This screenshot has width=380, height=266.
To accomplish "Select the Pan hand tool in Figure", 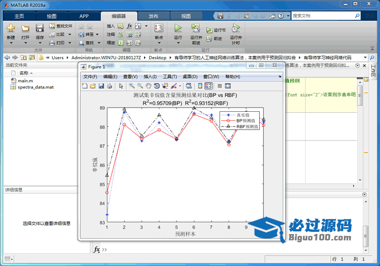I will pos(149,86).
